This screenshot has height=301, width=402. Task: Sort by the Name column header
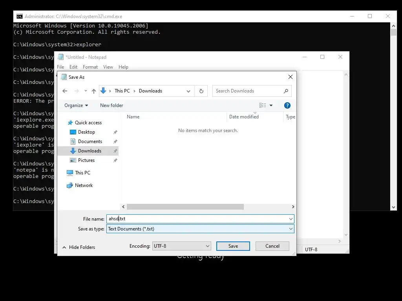[133, 117]
